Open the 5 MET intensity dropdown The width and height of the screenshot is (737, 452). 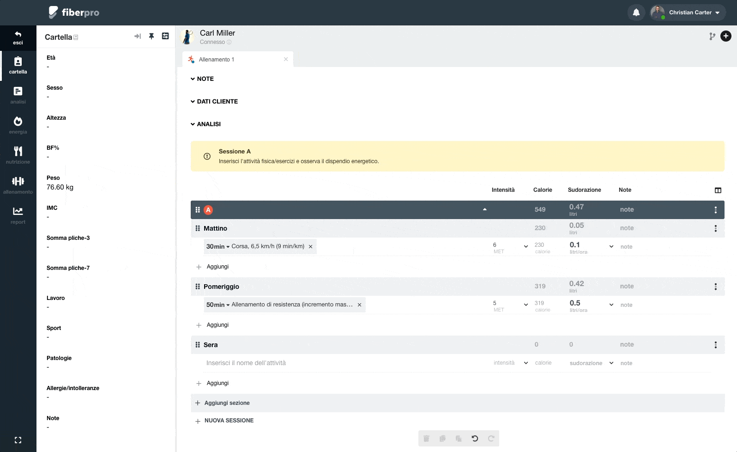[x=526, y=305]
